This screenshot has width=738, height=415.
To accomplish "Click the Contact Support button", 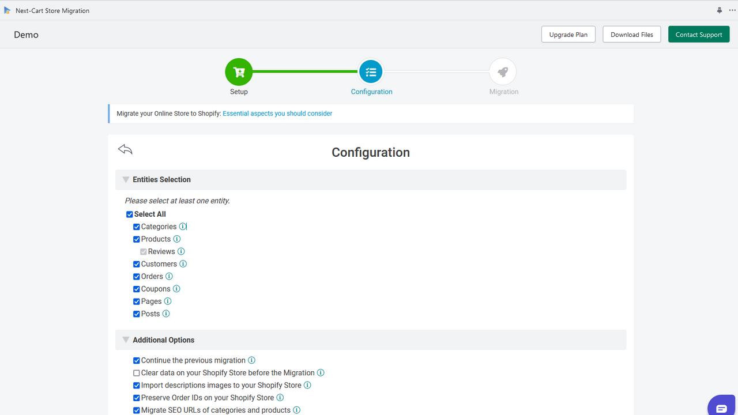I will pyautogui.click(x=699, y=34).
